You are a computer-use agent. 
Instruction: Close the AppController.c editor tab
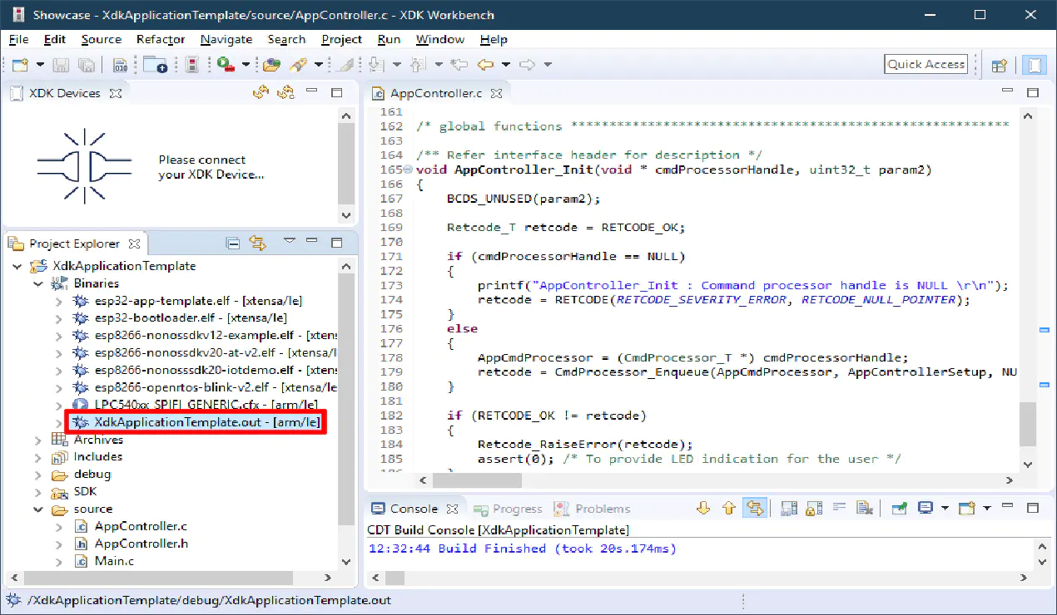tap(496, 94)
